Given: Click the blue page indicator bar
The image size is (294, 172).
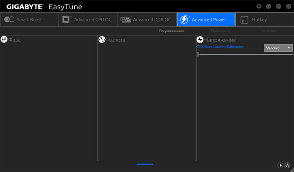Looking at the screenshot, I should 145,164.
